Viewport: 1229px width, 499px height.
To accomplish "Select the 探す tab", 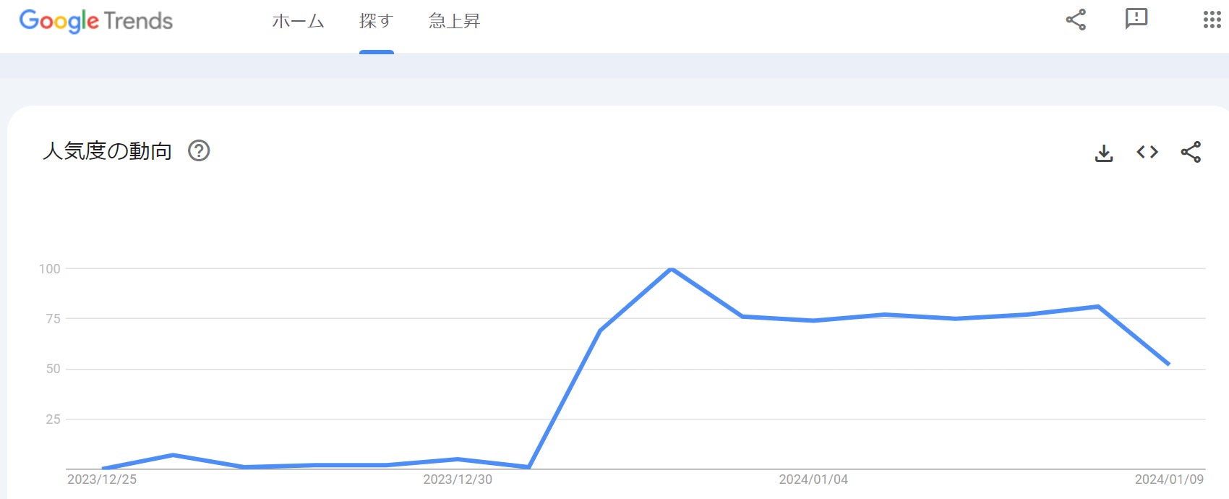I will [376, 21].
